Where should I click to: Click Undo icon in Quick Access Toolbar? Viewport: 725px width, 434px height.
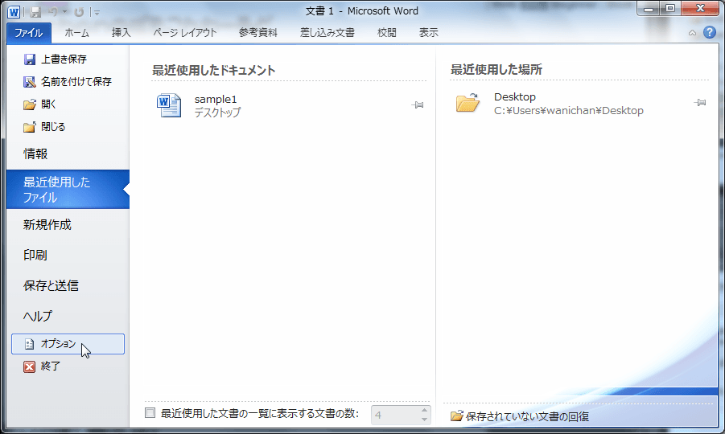(53, 12)
